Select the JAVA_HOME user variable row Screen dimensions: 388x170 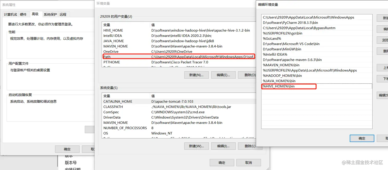coord(179,41)
